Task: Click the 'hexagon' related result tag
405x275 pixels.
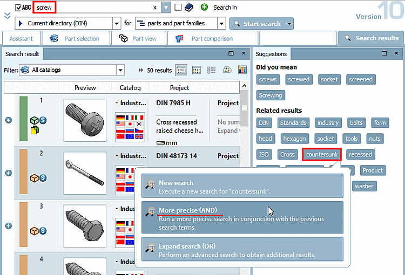Action: 294,139
